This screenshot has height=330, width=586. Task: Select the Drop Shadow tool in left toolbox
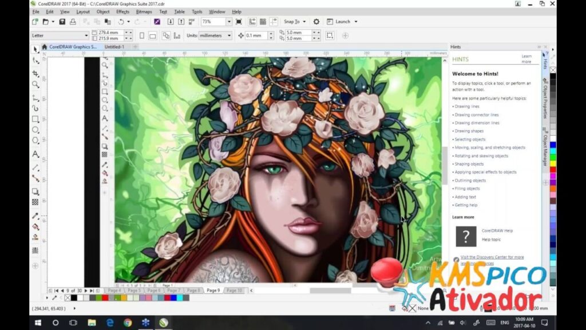click(x=35, y=191)
